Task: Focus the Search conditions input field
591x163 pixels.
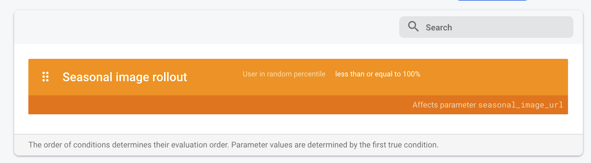Action: pyautogui.click(x=495, y=27)
